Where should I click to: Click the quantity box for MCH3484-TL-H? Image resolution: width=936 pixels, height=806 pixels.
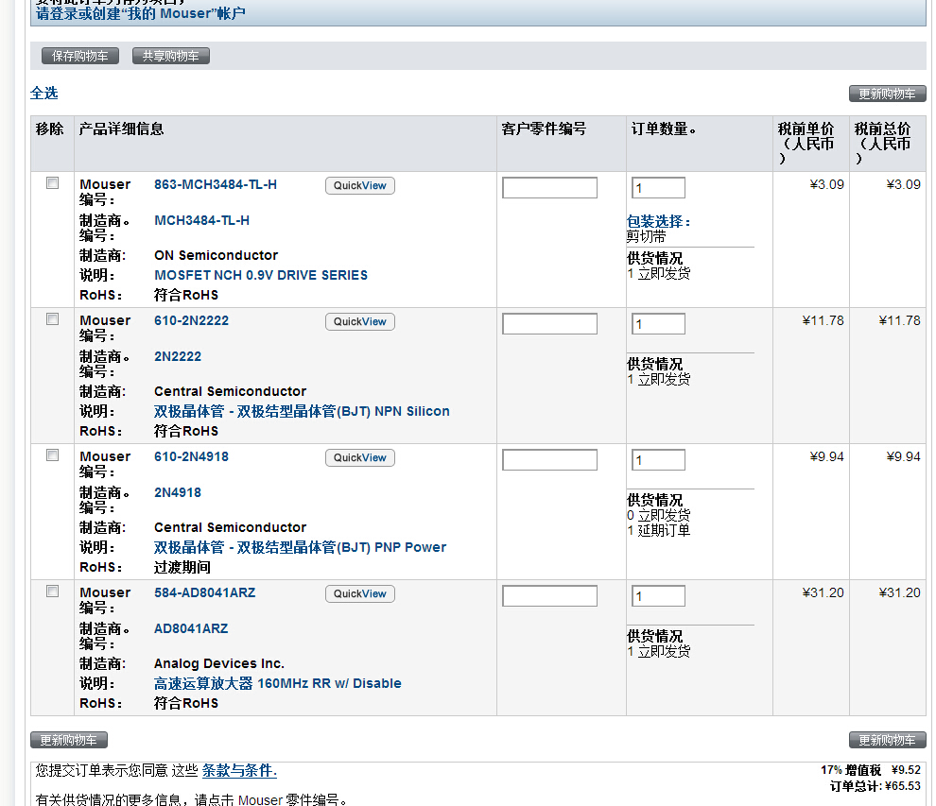(658, 187)
